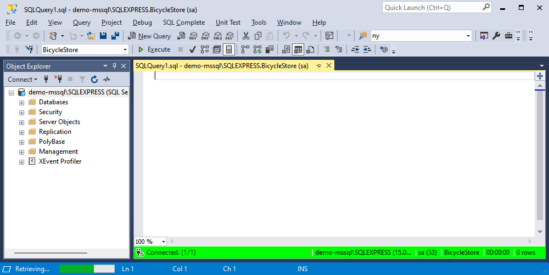
Task: Refresh the Object Explorer
Action: point(94,80)
